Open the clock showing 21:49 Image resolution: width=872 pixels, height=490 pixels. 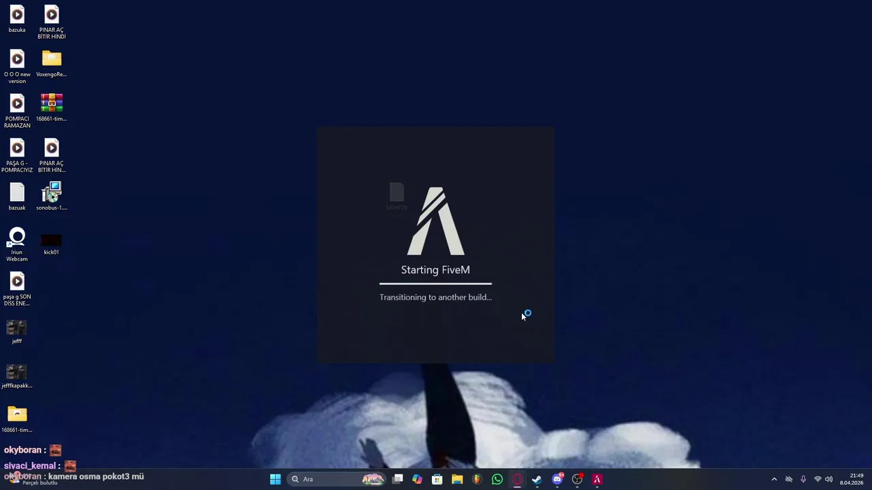click(852, 479)
